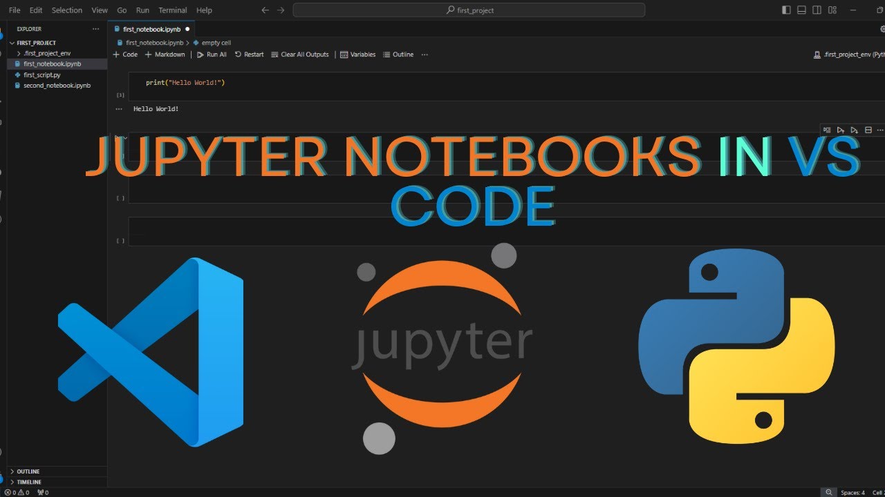
Task: Open the File menu
Action: click(x=15, y=10)
